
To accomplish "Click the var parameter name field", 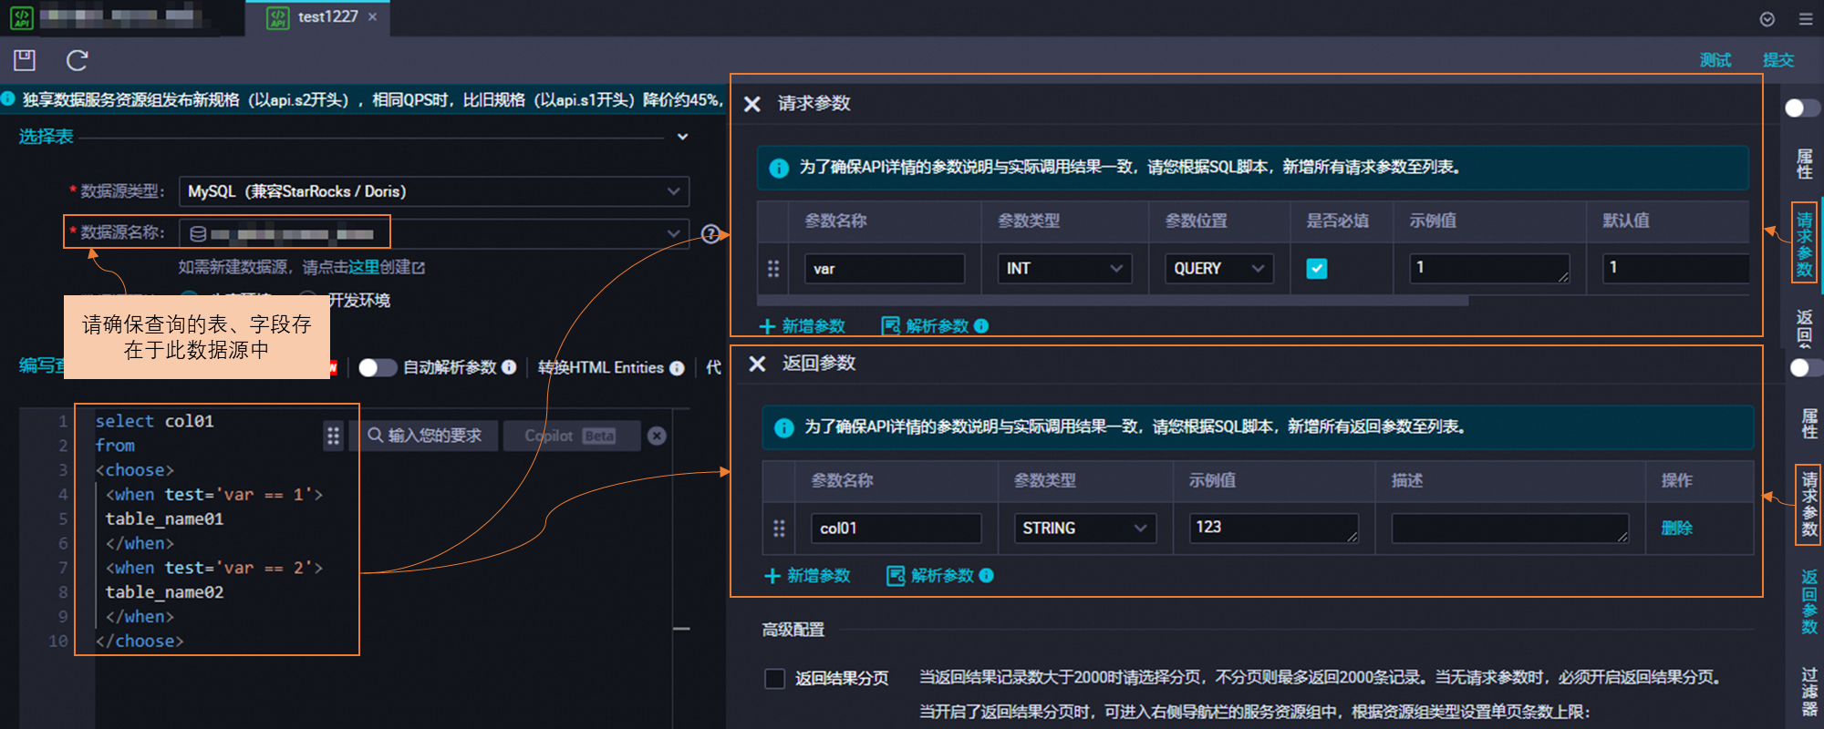I will pyautogui.click(x=885, y=269).
